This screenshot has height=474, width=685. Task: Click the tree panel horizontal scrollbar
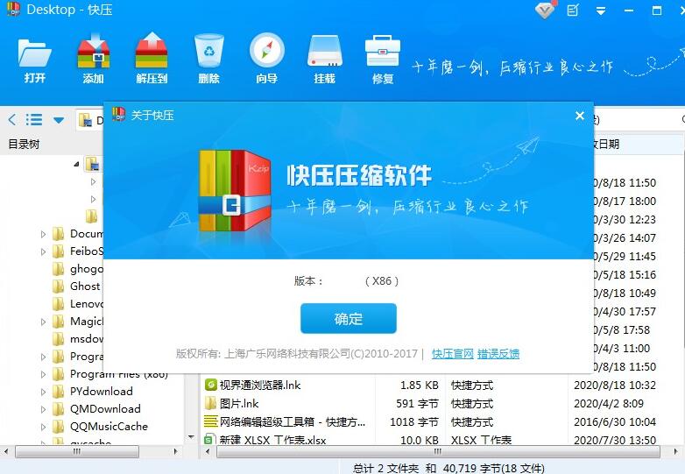pos(77,451)
